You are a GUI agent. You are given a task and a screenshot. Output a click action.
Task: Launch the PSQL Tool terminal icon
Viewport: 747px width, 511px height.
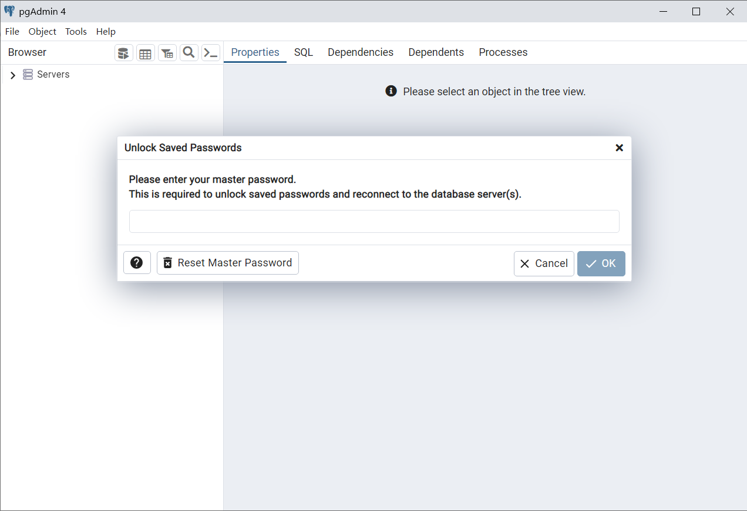tap(211, 53)
